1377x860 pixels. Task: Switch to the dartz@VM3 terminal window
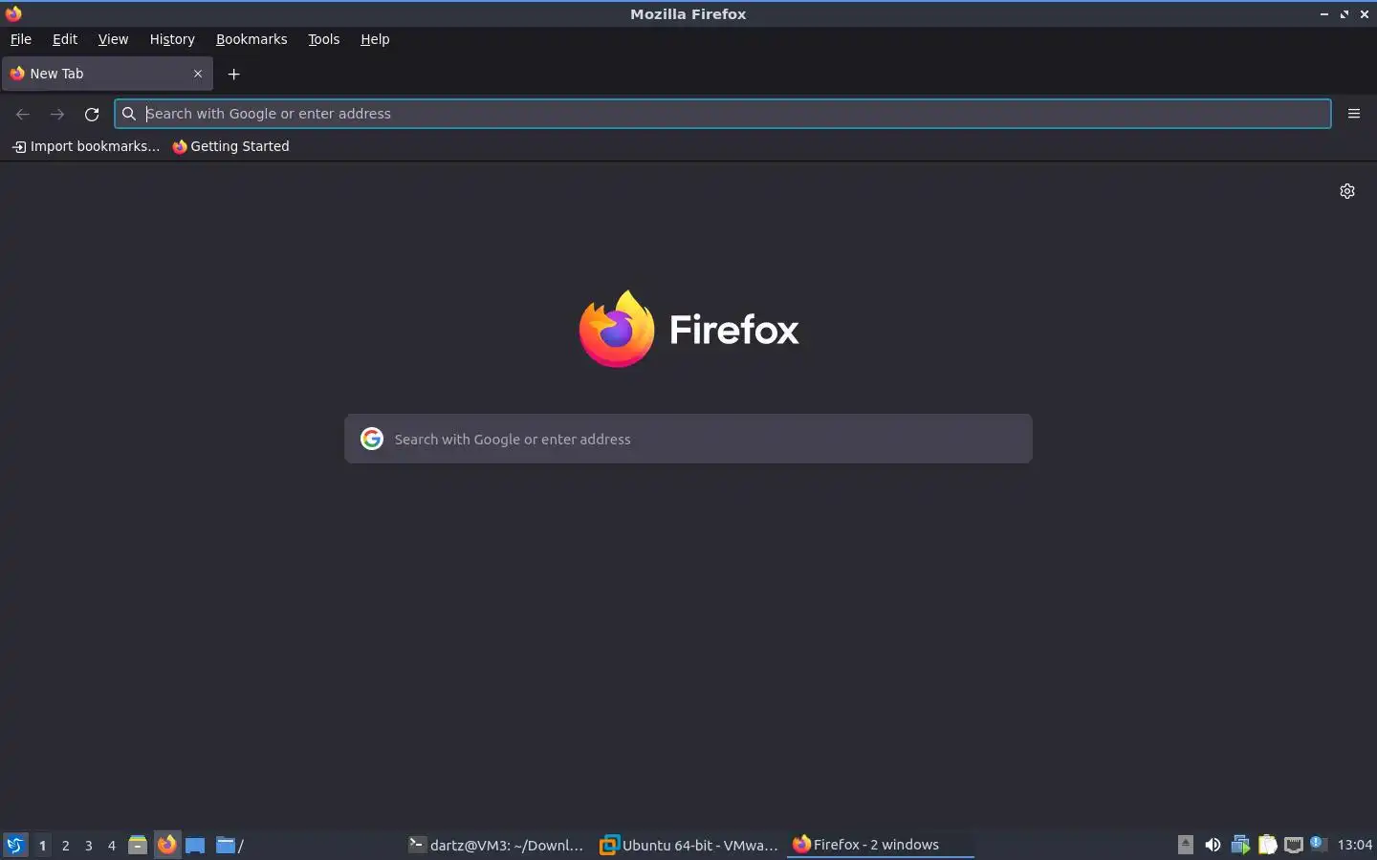[496, 845]
